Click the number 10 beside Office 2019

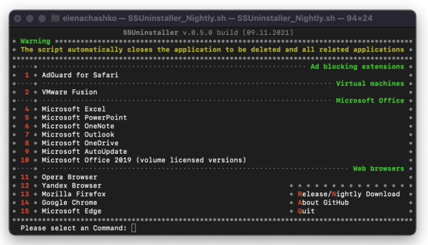(25, 160)
